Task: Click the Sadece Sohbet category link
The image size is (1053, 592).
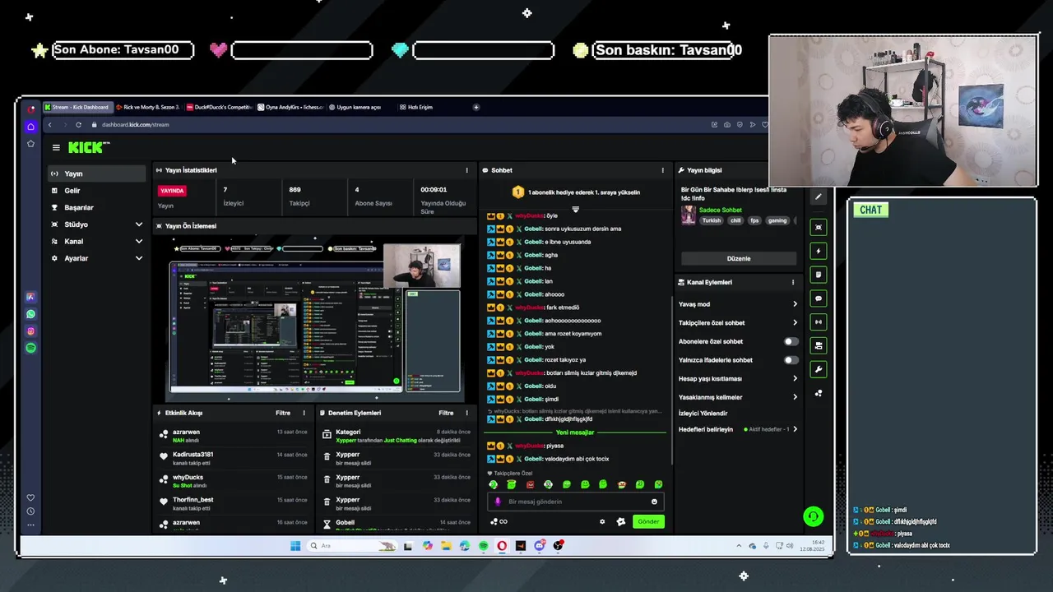Action: point(720,210)
